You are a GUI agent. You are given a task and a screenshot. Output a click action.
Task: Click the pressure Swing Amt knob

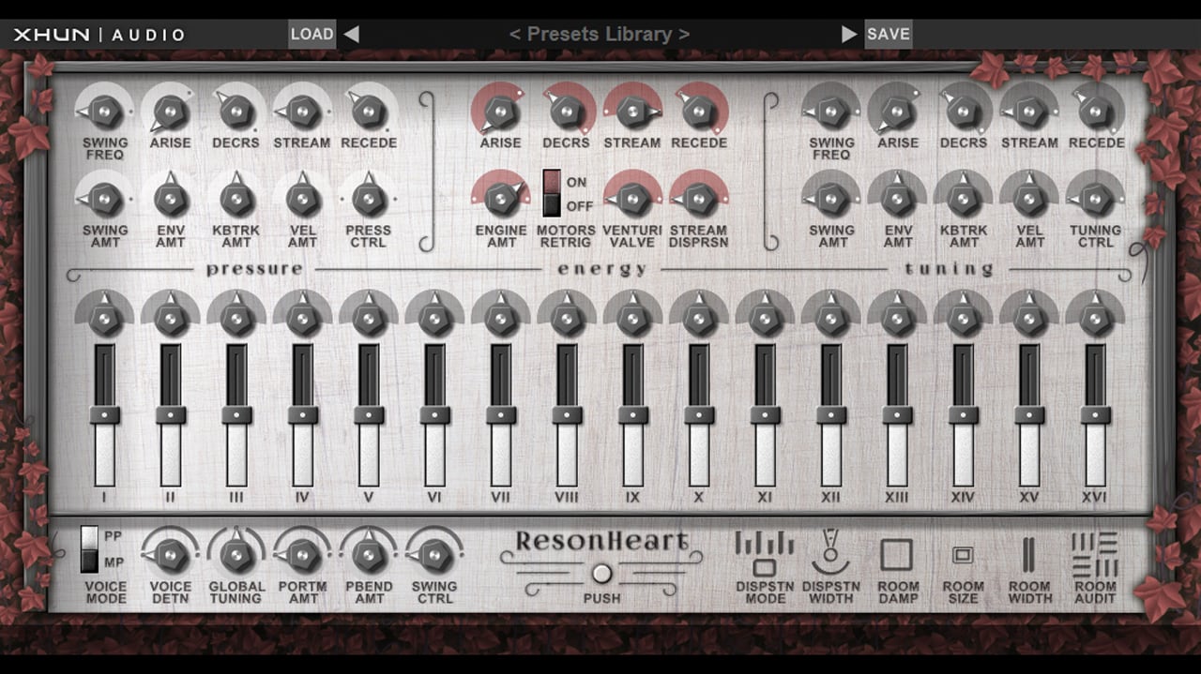click(x=105, y=199)
